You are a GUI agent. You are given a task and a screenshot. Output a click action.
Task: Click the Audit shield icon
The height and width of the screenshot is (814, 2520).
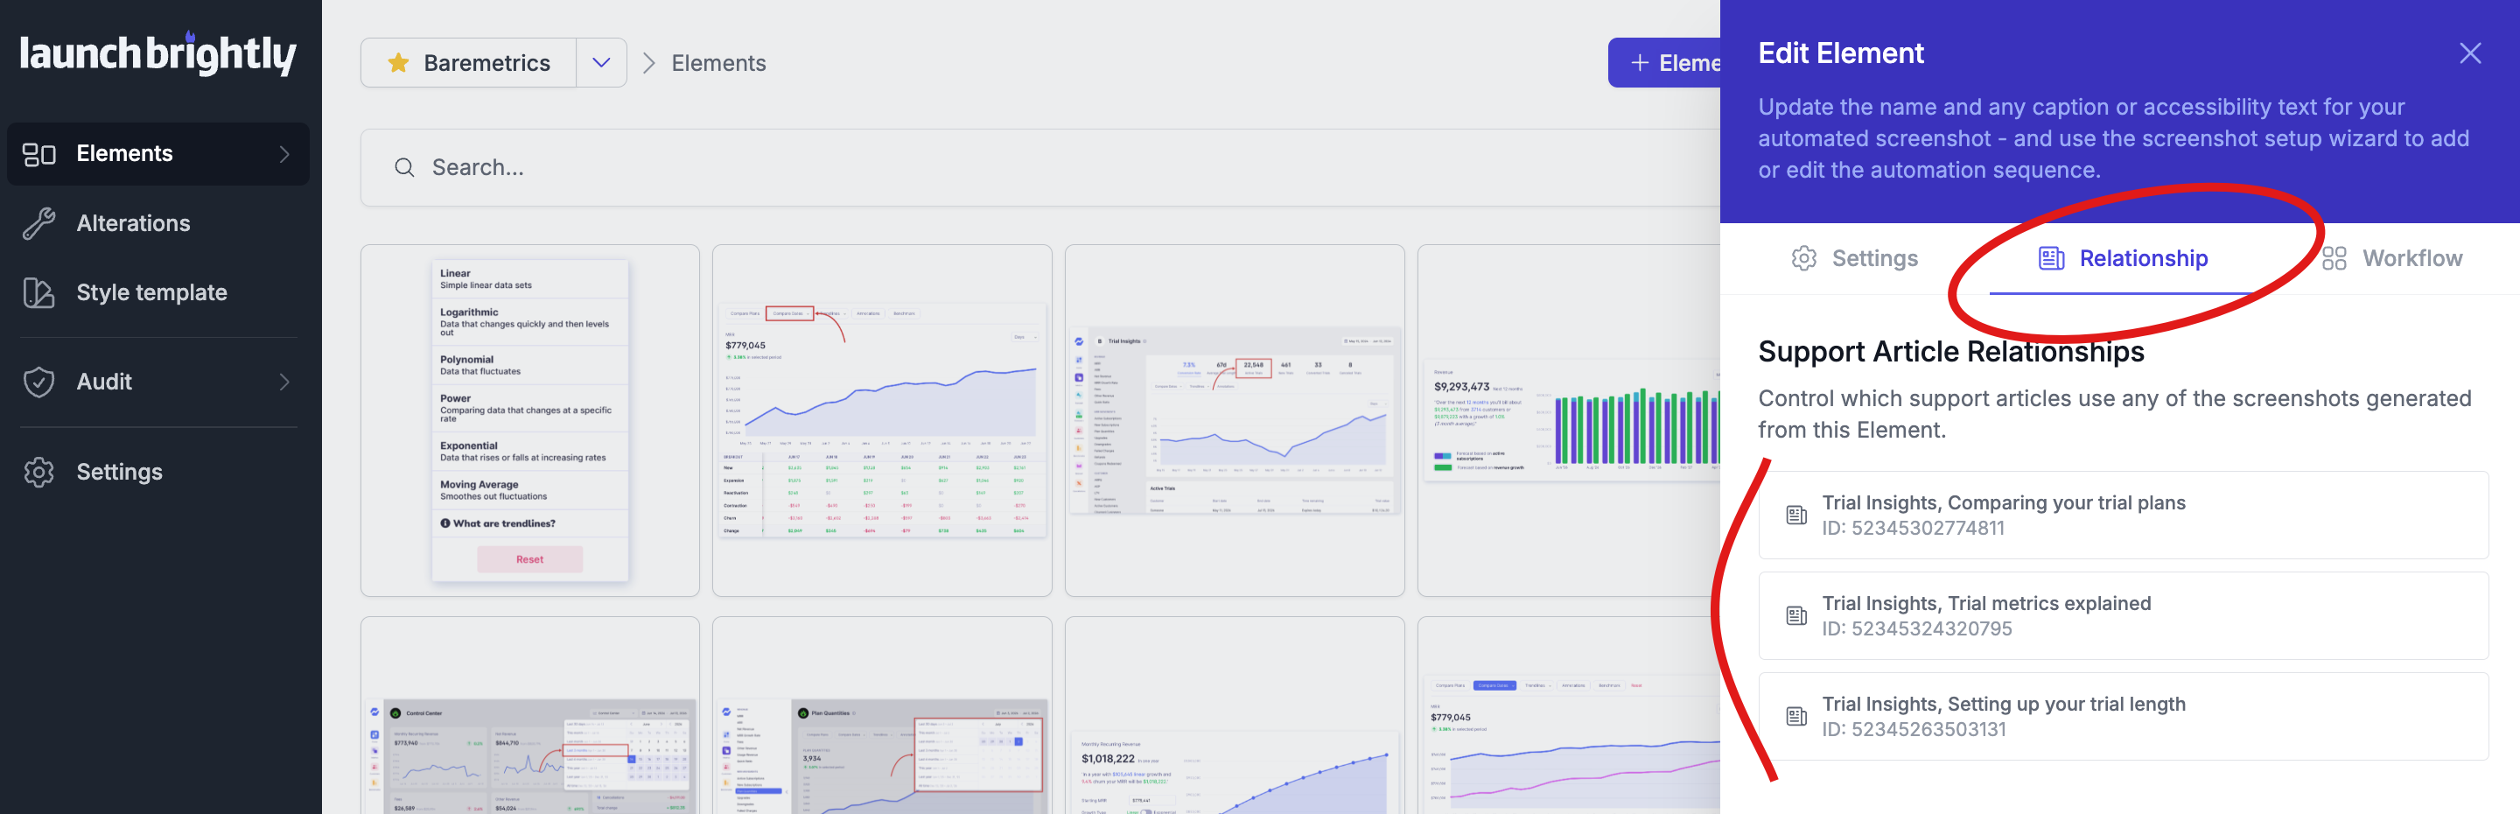(39, 382)
